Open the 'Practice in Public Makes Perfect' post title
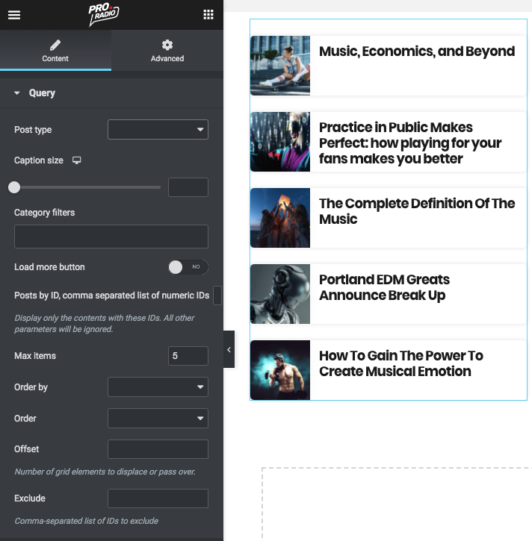The image size is (532, 541). [x=410, y=143]
